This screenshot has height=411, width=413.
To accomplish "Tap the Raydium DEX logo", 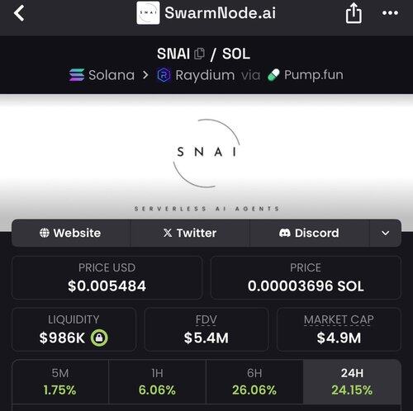I will 164,75.
